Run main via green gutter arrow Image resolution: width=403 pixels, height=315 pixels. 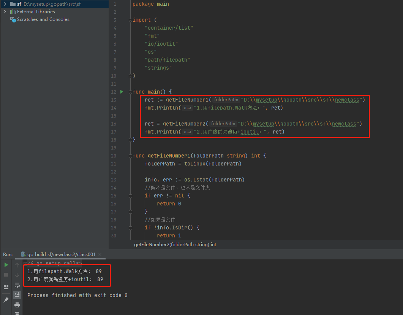tap(122, 92)
